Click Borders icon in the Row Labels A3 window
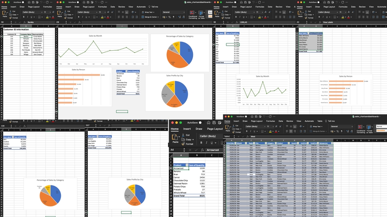Viewport: 387px width, 217px height. coord(335,17)
